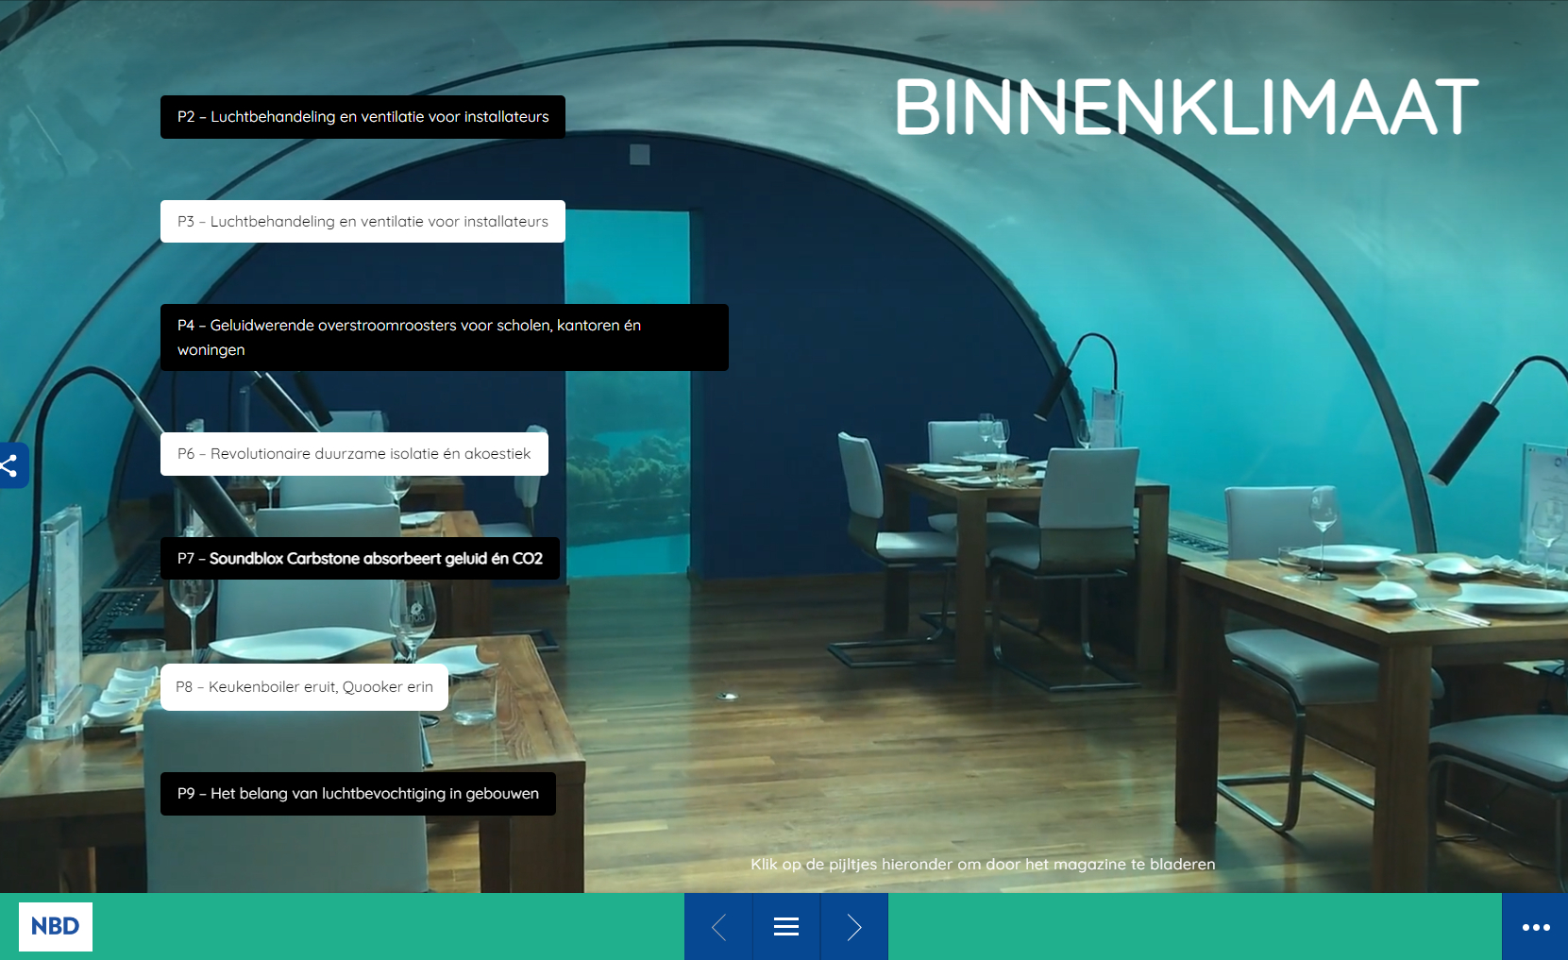Go to next page with right arrow
Viewport: 1568px width, 960px height.
coord(854,927)
